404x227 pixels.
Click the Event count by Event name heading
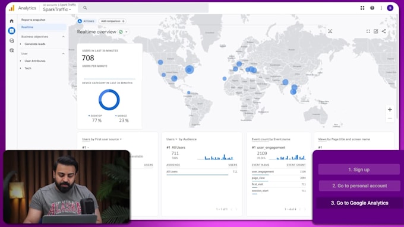tap(271, 139)
